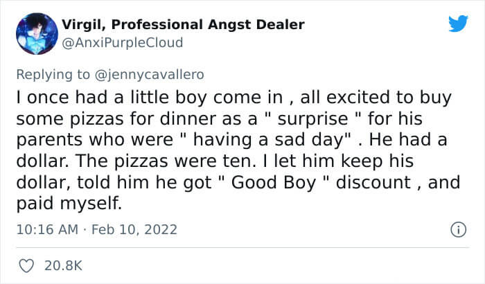Visit the @AnxiPurpleCloud handle
The width and height of the screenshot is (485, 284).
click(123, 43)
